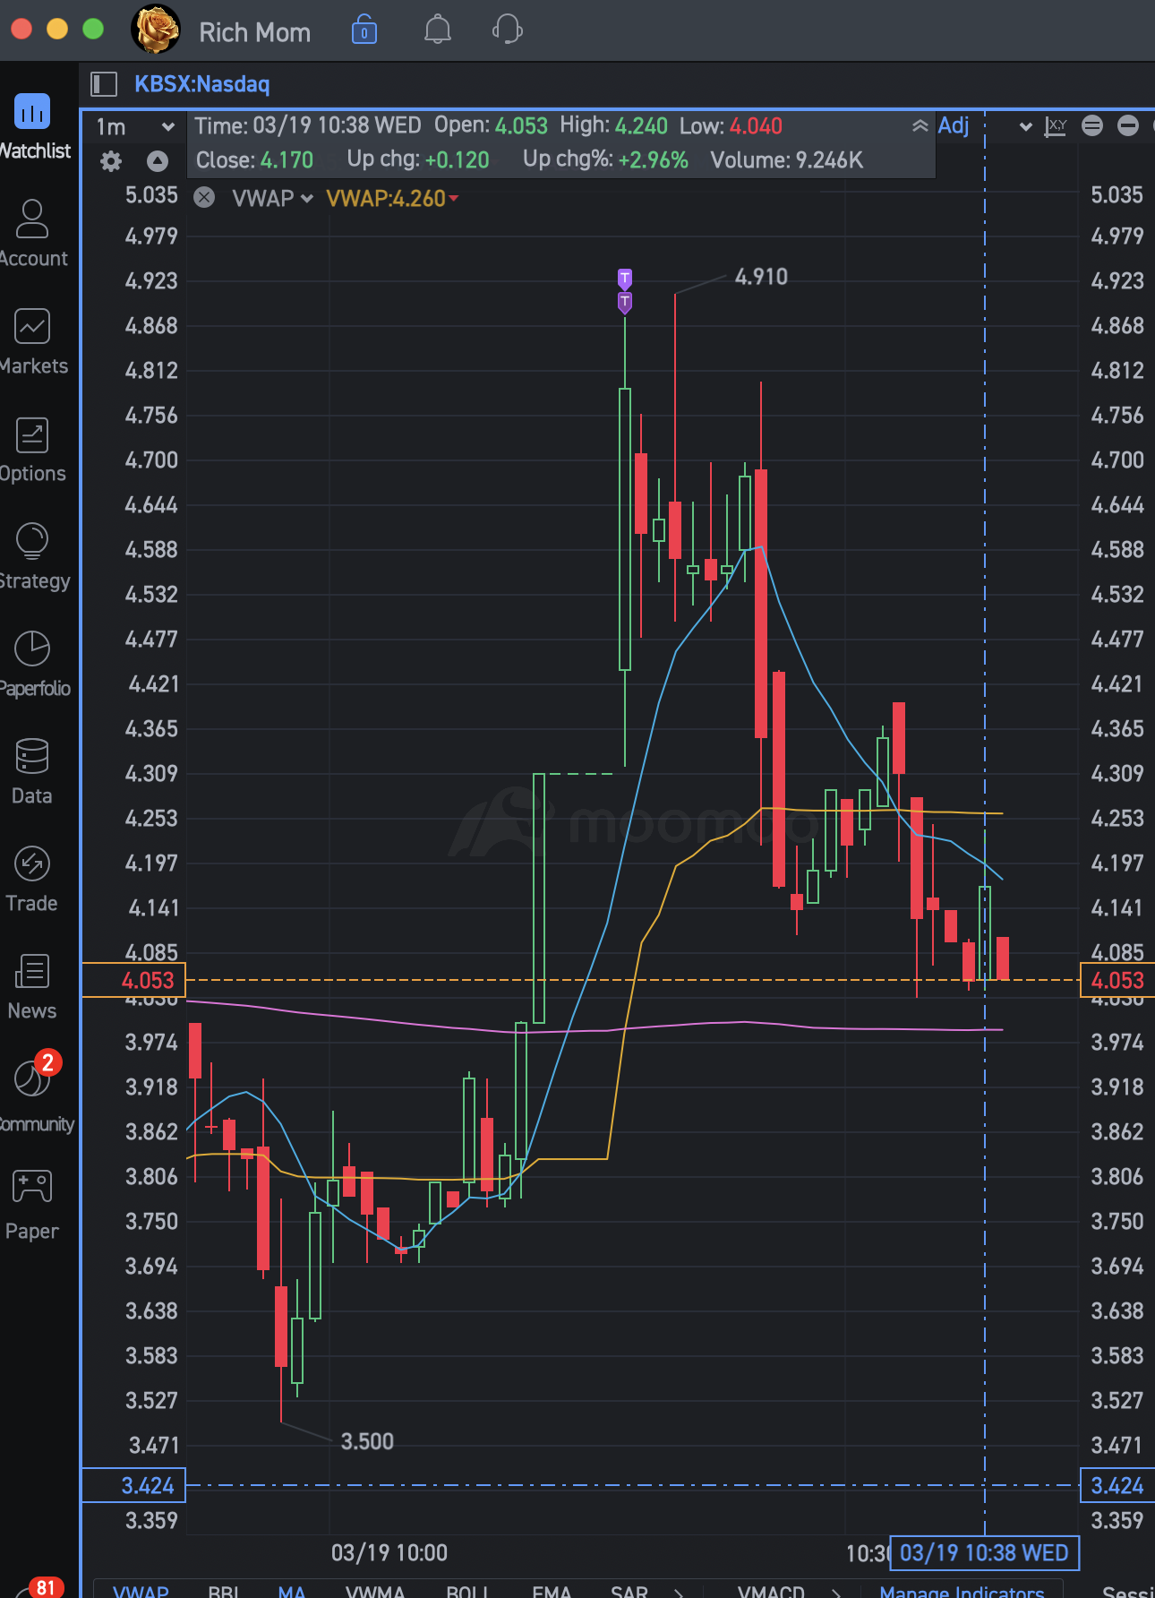Toggle the BBI indicator tab
This screenshot has height=1598, width=1155.
[224, 1591]
